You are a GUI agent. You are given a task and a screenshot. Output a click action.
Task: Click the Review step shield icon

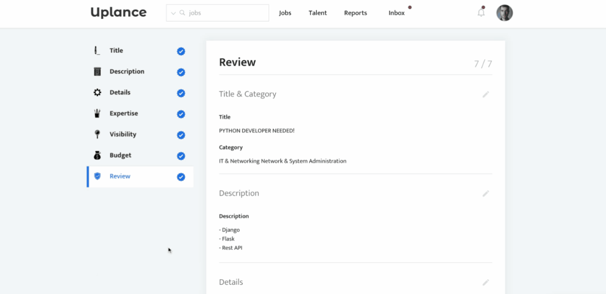(x=97, y=176)
